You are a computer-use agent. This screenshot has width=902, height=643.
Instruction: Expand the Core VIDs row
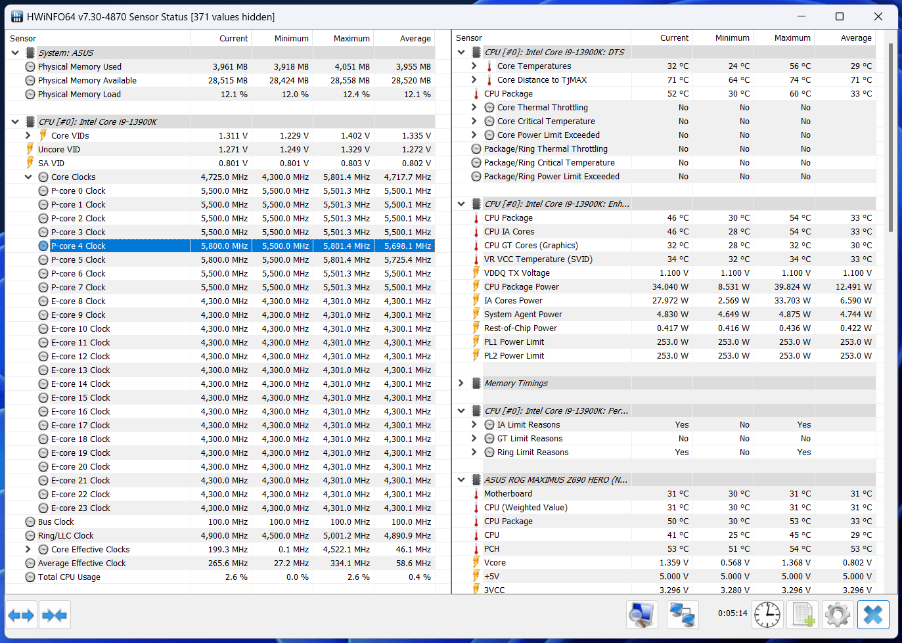click(28, 135)
